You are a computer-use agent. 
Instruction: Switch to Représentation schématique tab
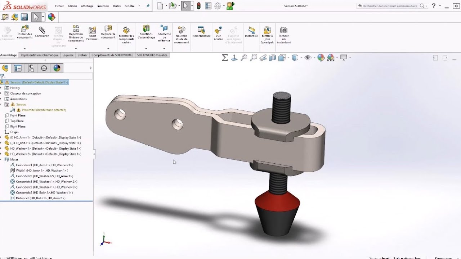(40, 55)
